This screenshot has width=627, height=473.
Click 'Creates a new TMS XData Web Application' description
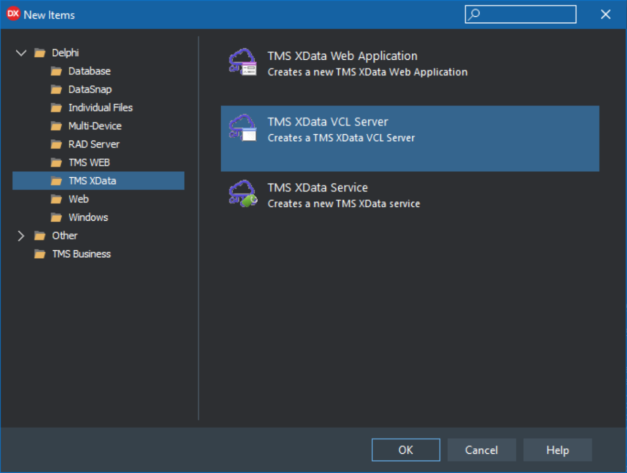coord(367,72)
